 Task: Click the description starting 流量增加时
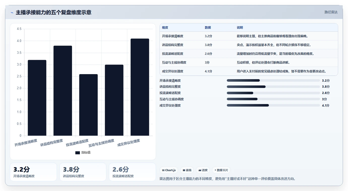tap(275, 54)
